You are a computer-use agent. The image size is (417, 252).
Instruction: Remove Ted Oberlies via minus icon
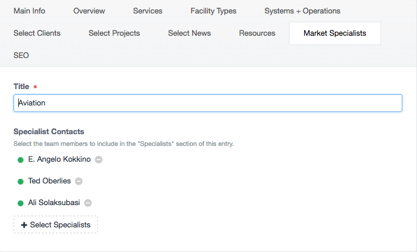point(79,181)
